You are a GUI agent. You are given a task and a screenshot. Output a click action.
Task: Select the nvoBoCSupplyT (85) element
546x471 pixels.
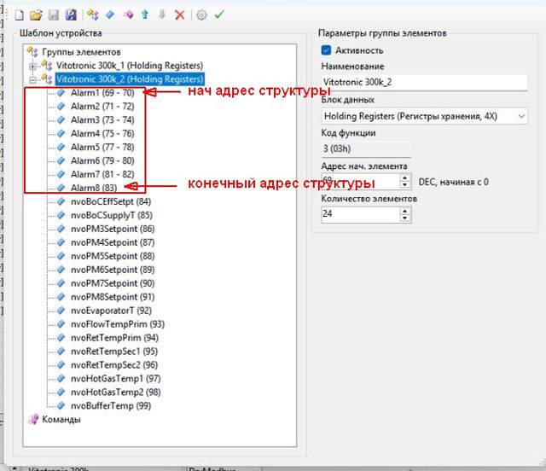click(x=112, y=215)
